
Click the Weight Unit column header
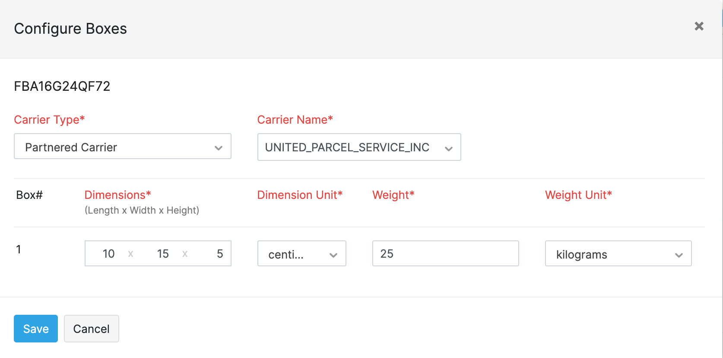(x=578, y=195)
